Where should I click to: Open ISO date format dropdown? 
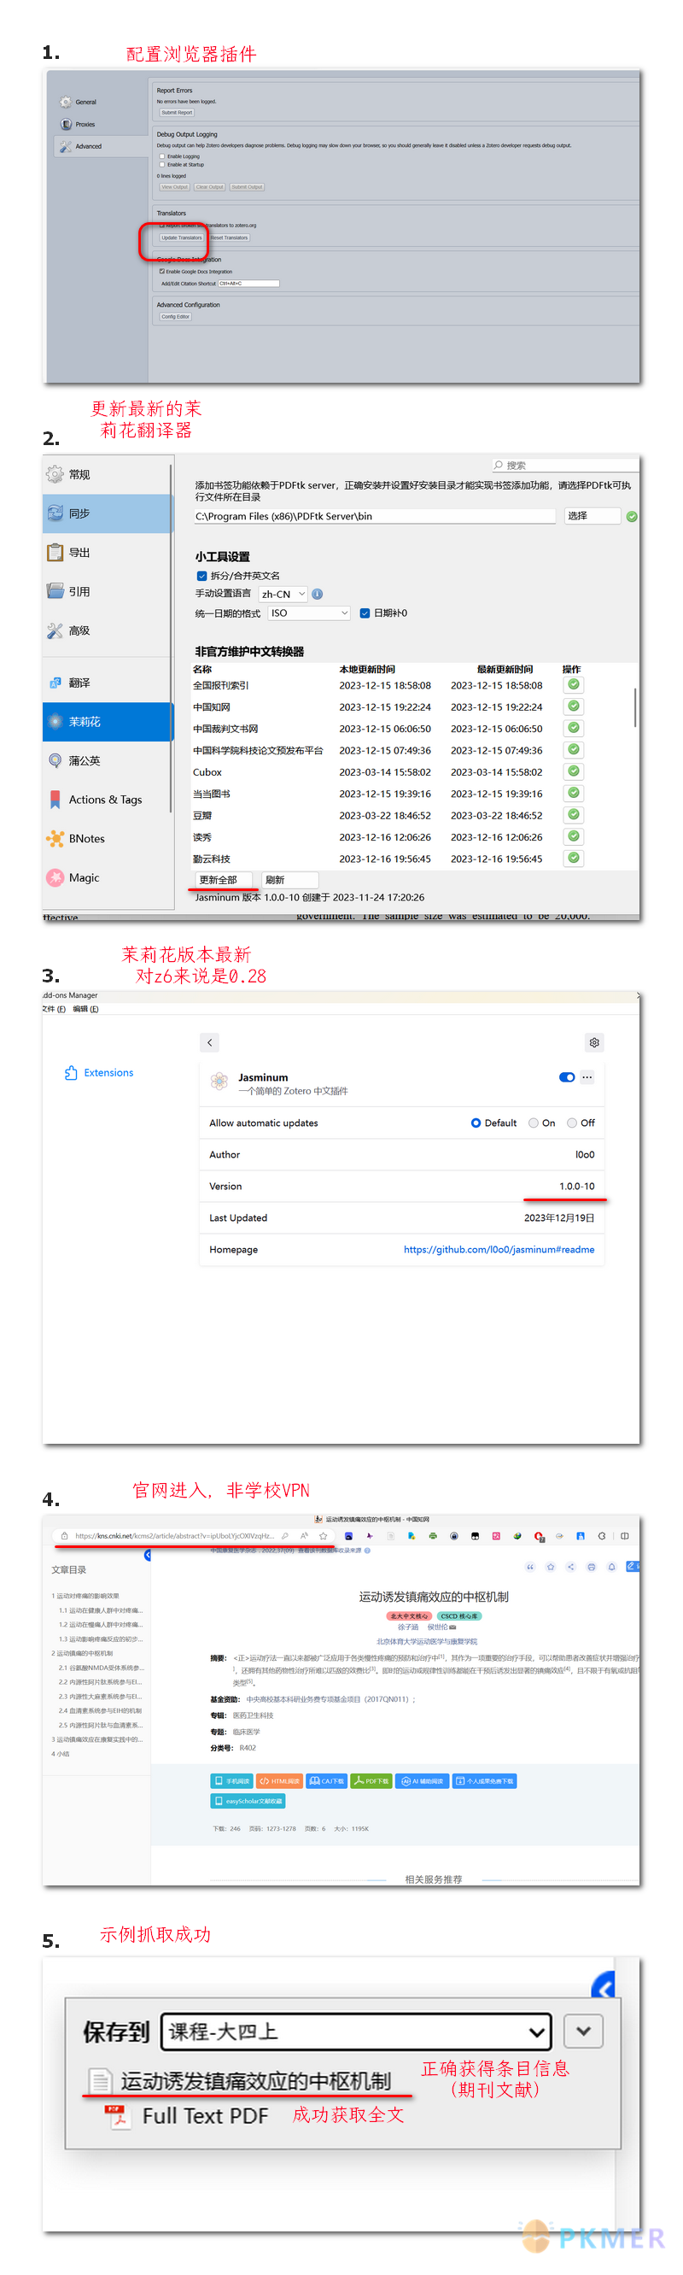tap(308, 613)
